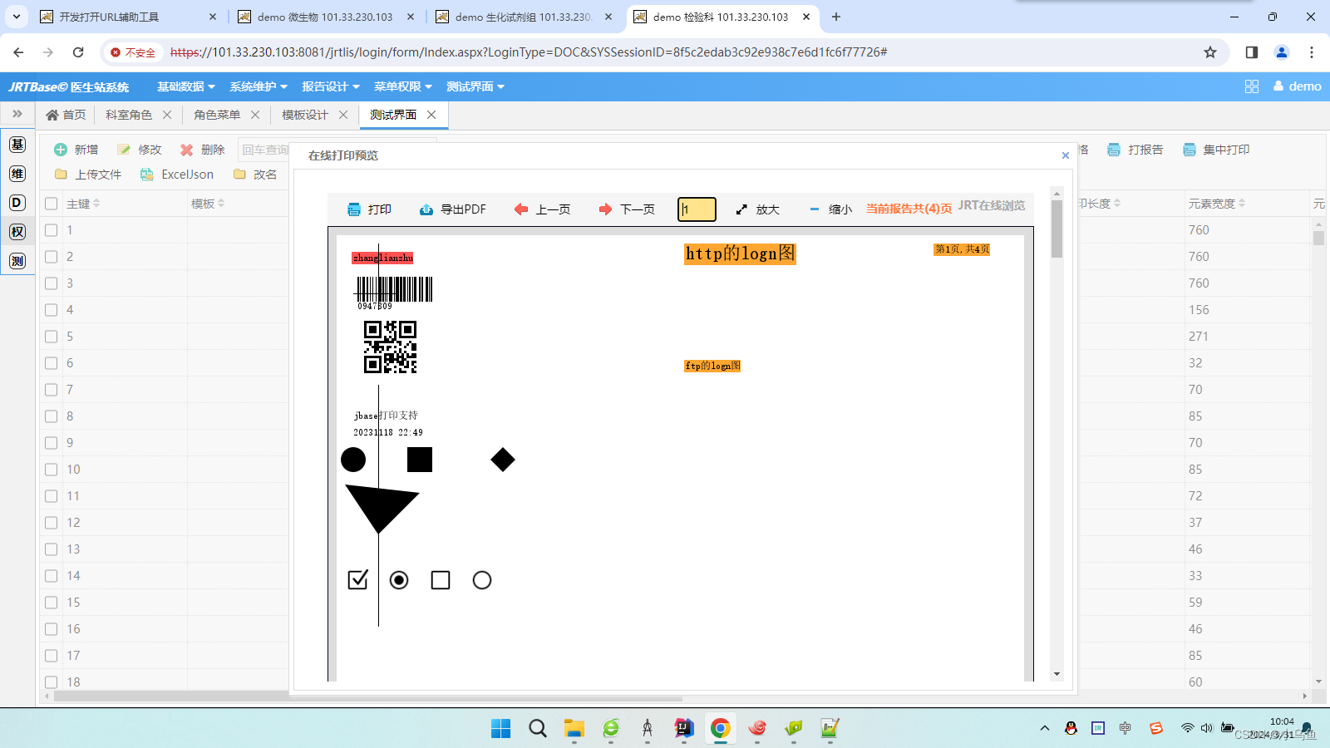Screen dimensions: 1330x748
Task: Click horizontal scrollbar under the table
Action: [x=367, y=698]
